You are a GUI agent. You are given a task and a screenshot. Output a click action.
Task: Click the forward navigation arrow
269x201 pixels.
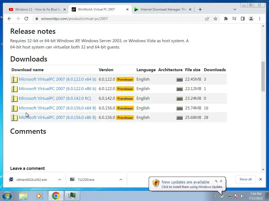point(18,19)
